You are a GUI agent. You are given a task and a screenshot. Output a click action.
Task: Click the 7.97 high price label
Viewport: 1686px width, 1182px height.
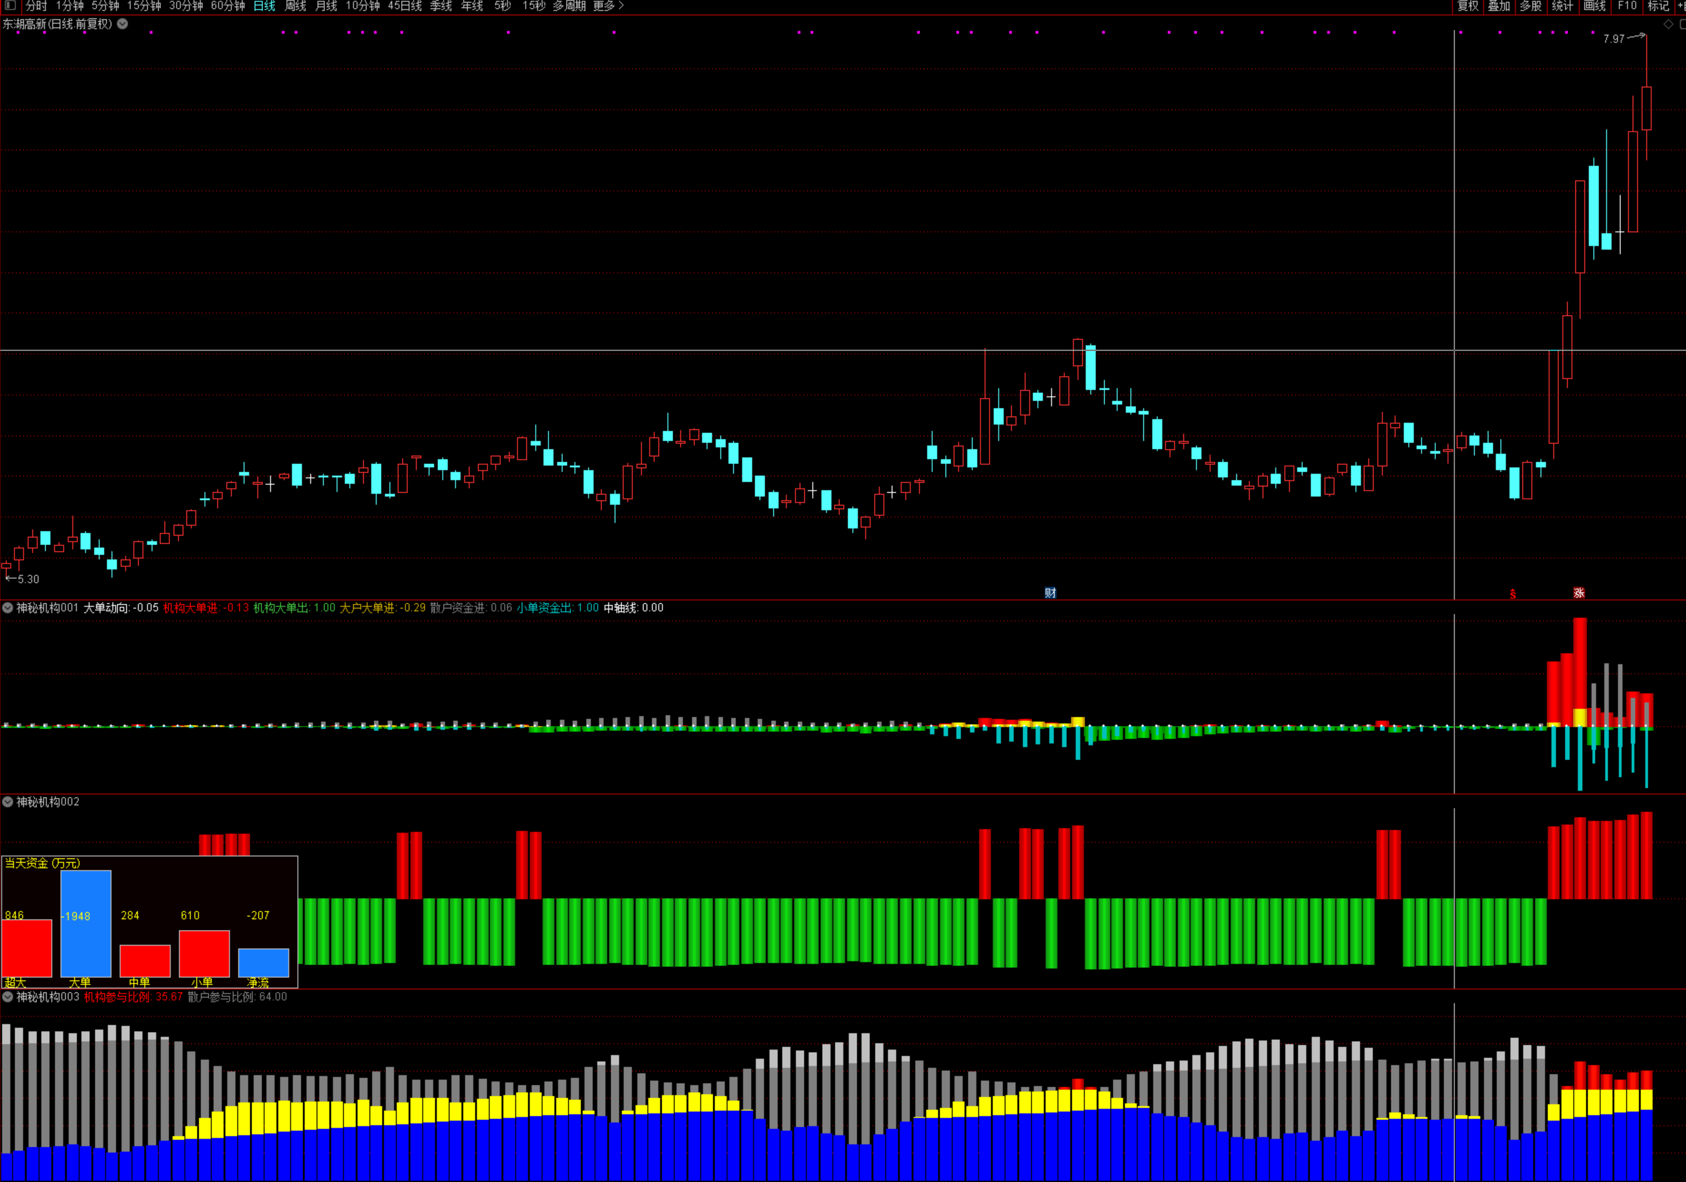point(1614,39)
